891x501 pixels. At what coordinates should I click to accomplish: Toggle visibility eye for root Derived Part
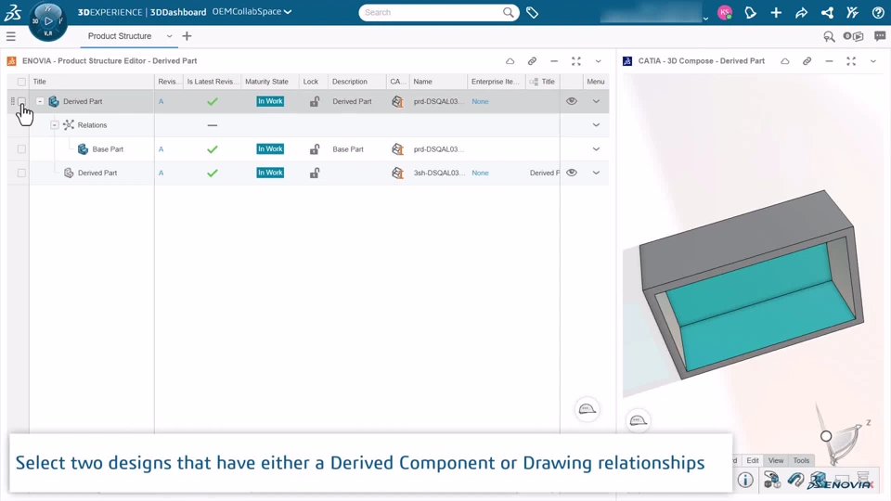point(572,101)
